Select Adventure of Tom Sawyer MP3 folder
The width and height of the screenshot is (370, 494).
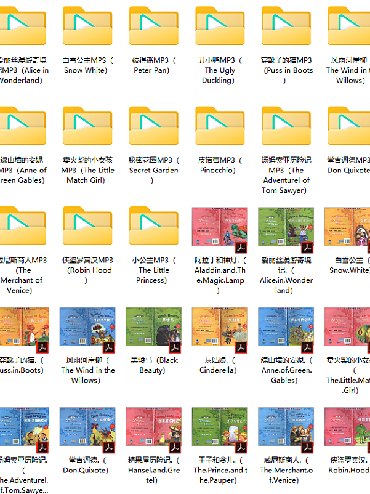click(x=286, y=127)
